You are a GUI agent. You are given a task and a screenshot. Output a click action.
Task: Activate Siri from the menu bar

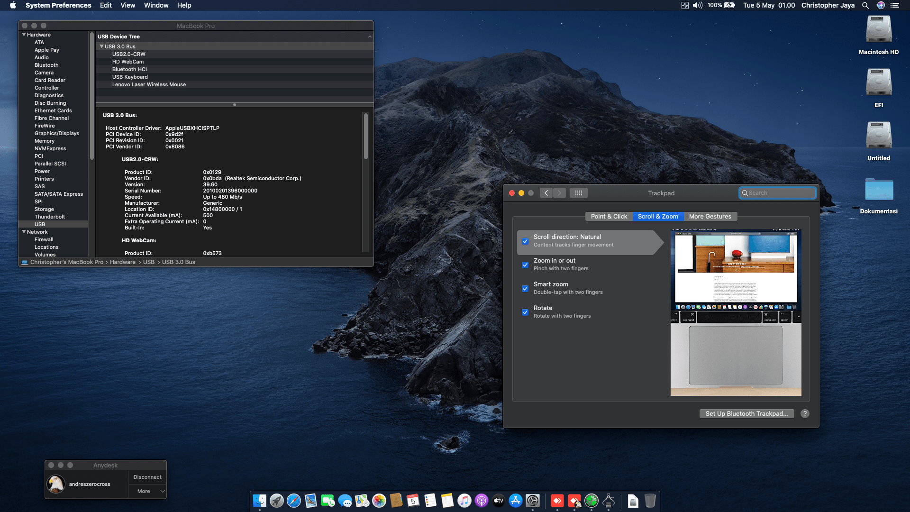pyautogui.click(x=881, y=5)
